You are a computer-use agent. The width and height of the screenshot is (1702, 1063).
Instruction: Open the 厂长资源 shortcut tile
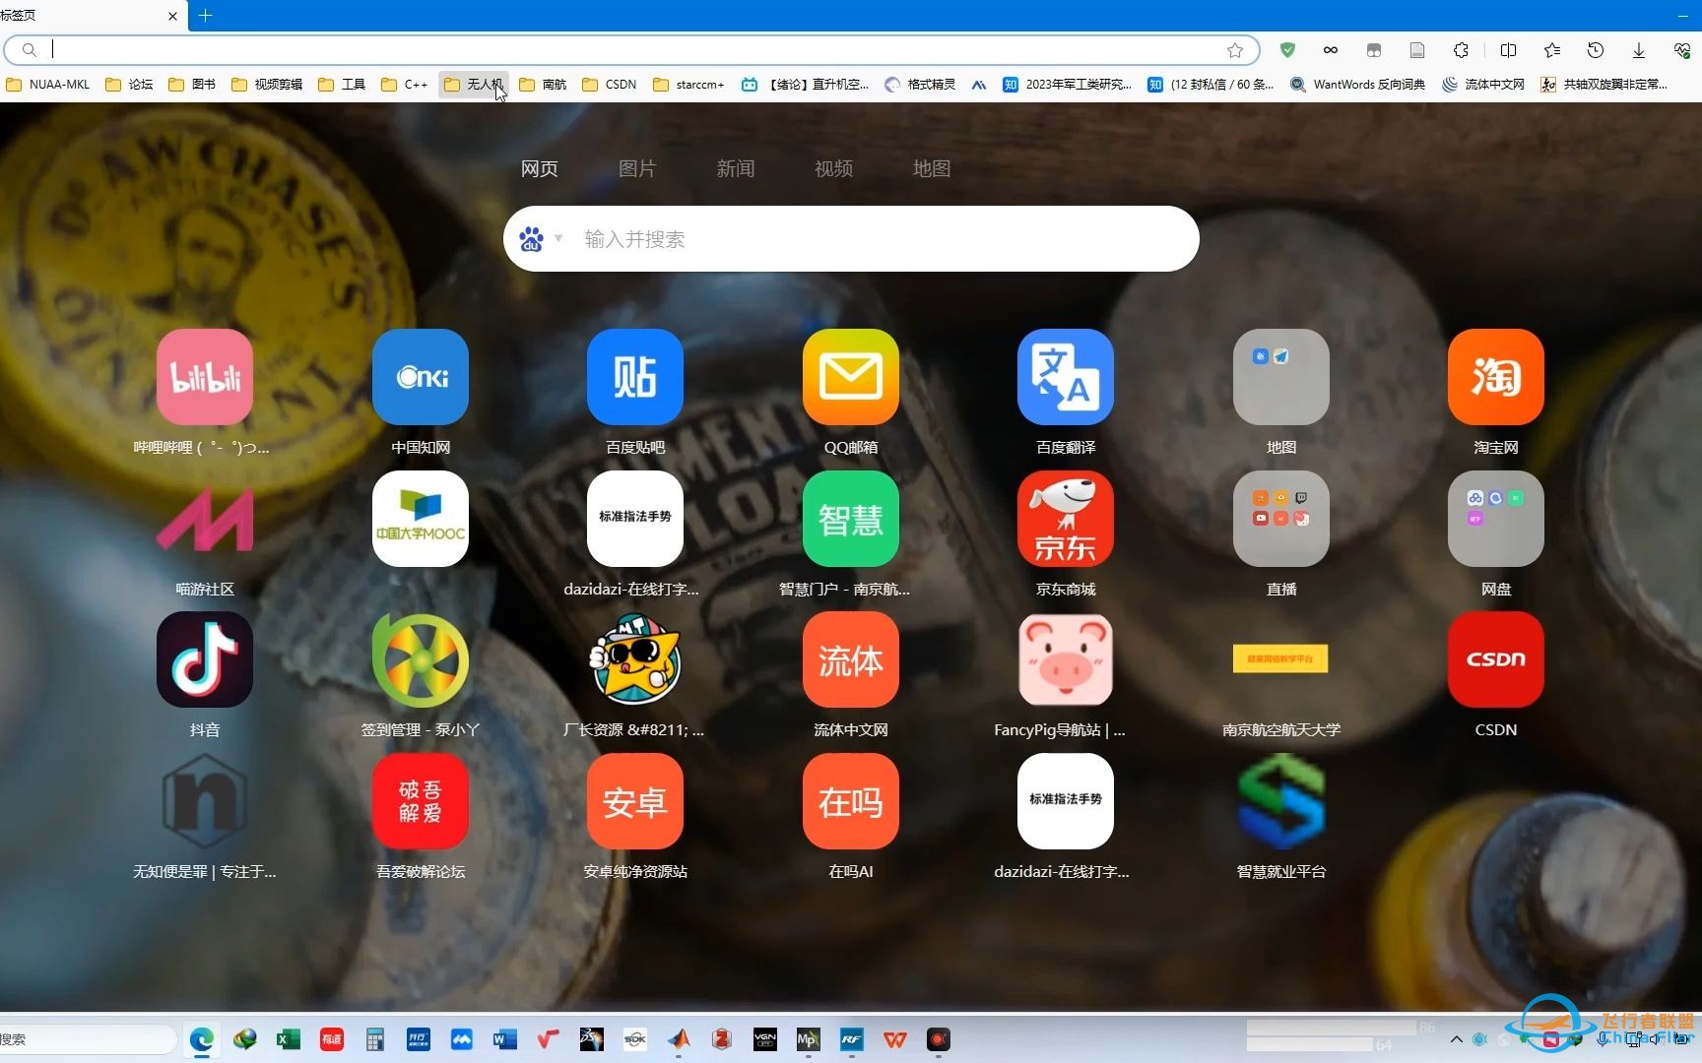pyautogui.click(x=635, y=659)
